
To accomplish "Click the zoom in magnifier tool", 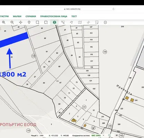I will (x=4, y=22).
